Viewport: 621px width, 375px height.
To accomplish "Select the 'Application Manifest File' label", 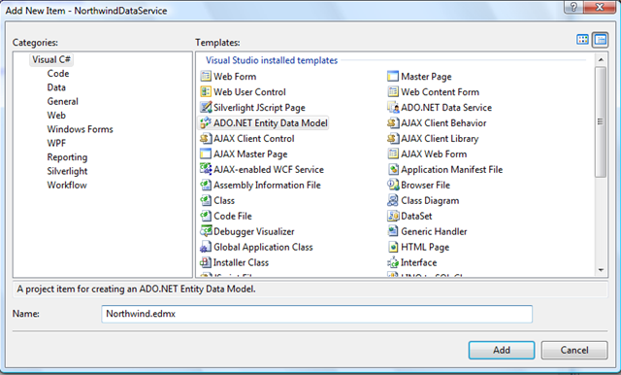I will pos(452,169).
